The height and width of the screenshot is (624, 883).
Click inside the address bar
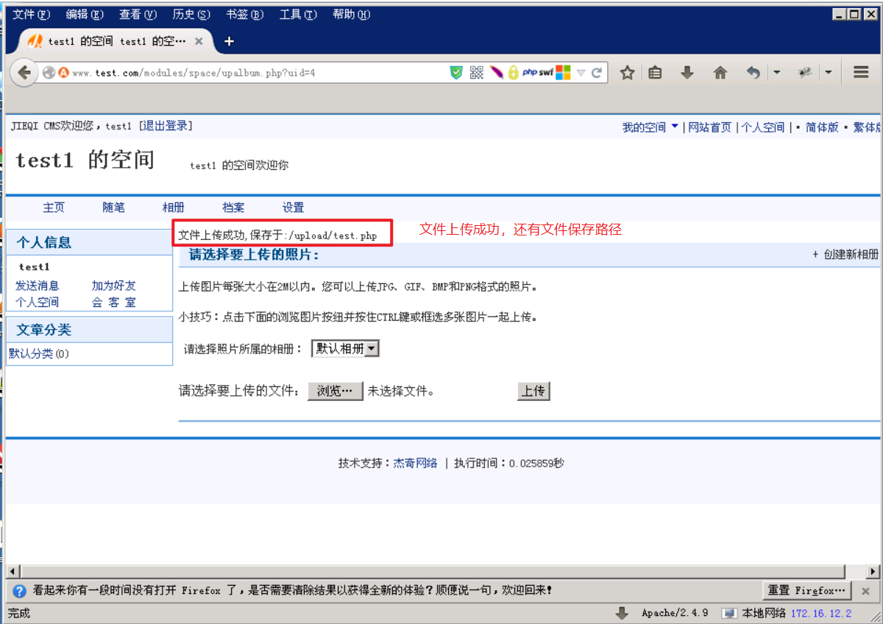click(x=221, y=72)
